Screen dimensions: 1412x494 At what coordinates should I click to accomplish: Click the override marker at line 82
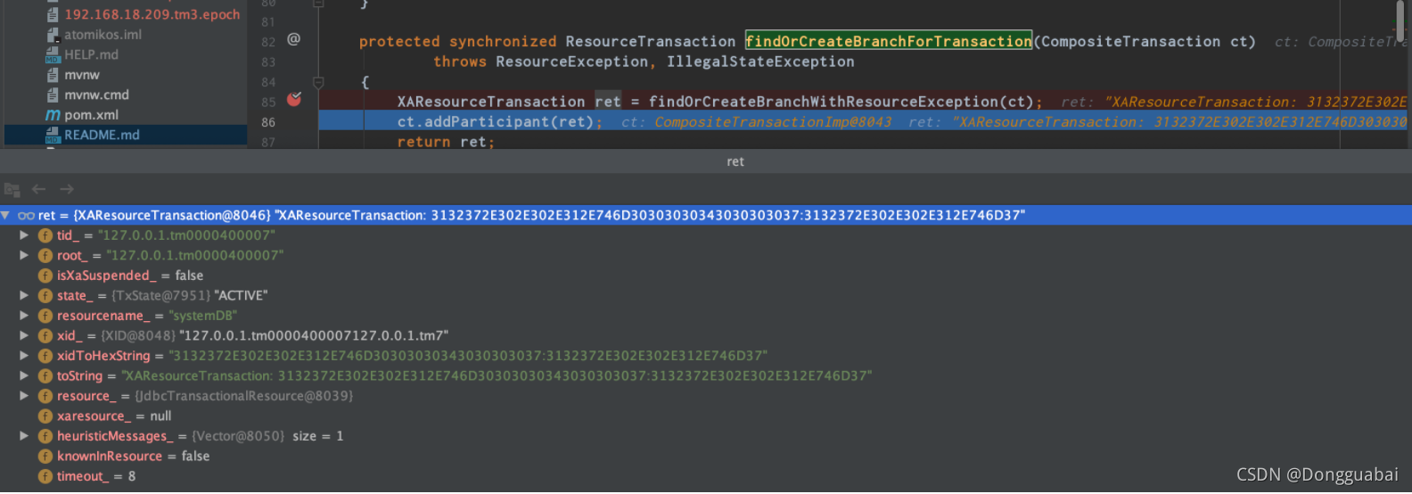coord(293,39)
